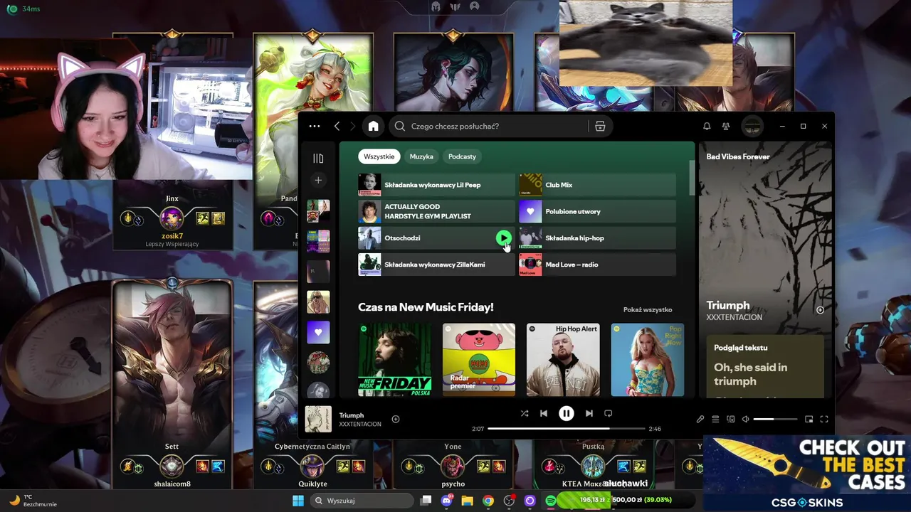Click the Browse icon in search bar
Image resolution: width=911 pixels, height=512 pixels.
pyautogui.click(x=600, y=126)
